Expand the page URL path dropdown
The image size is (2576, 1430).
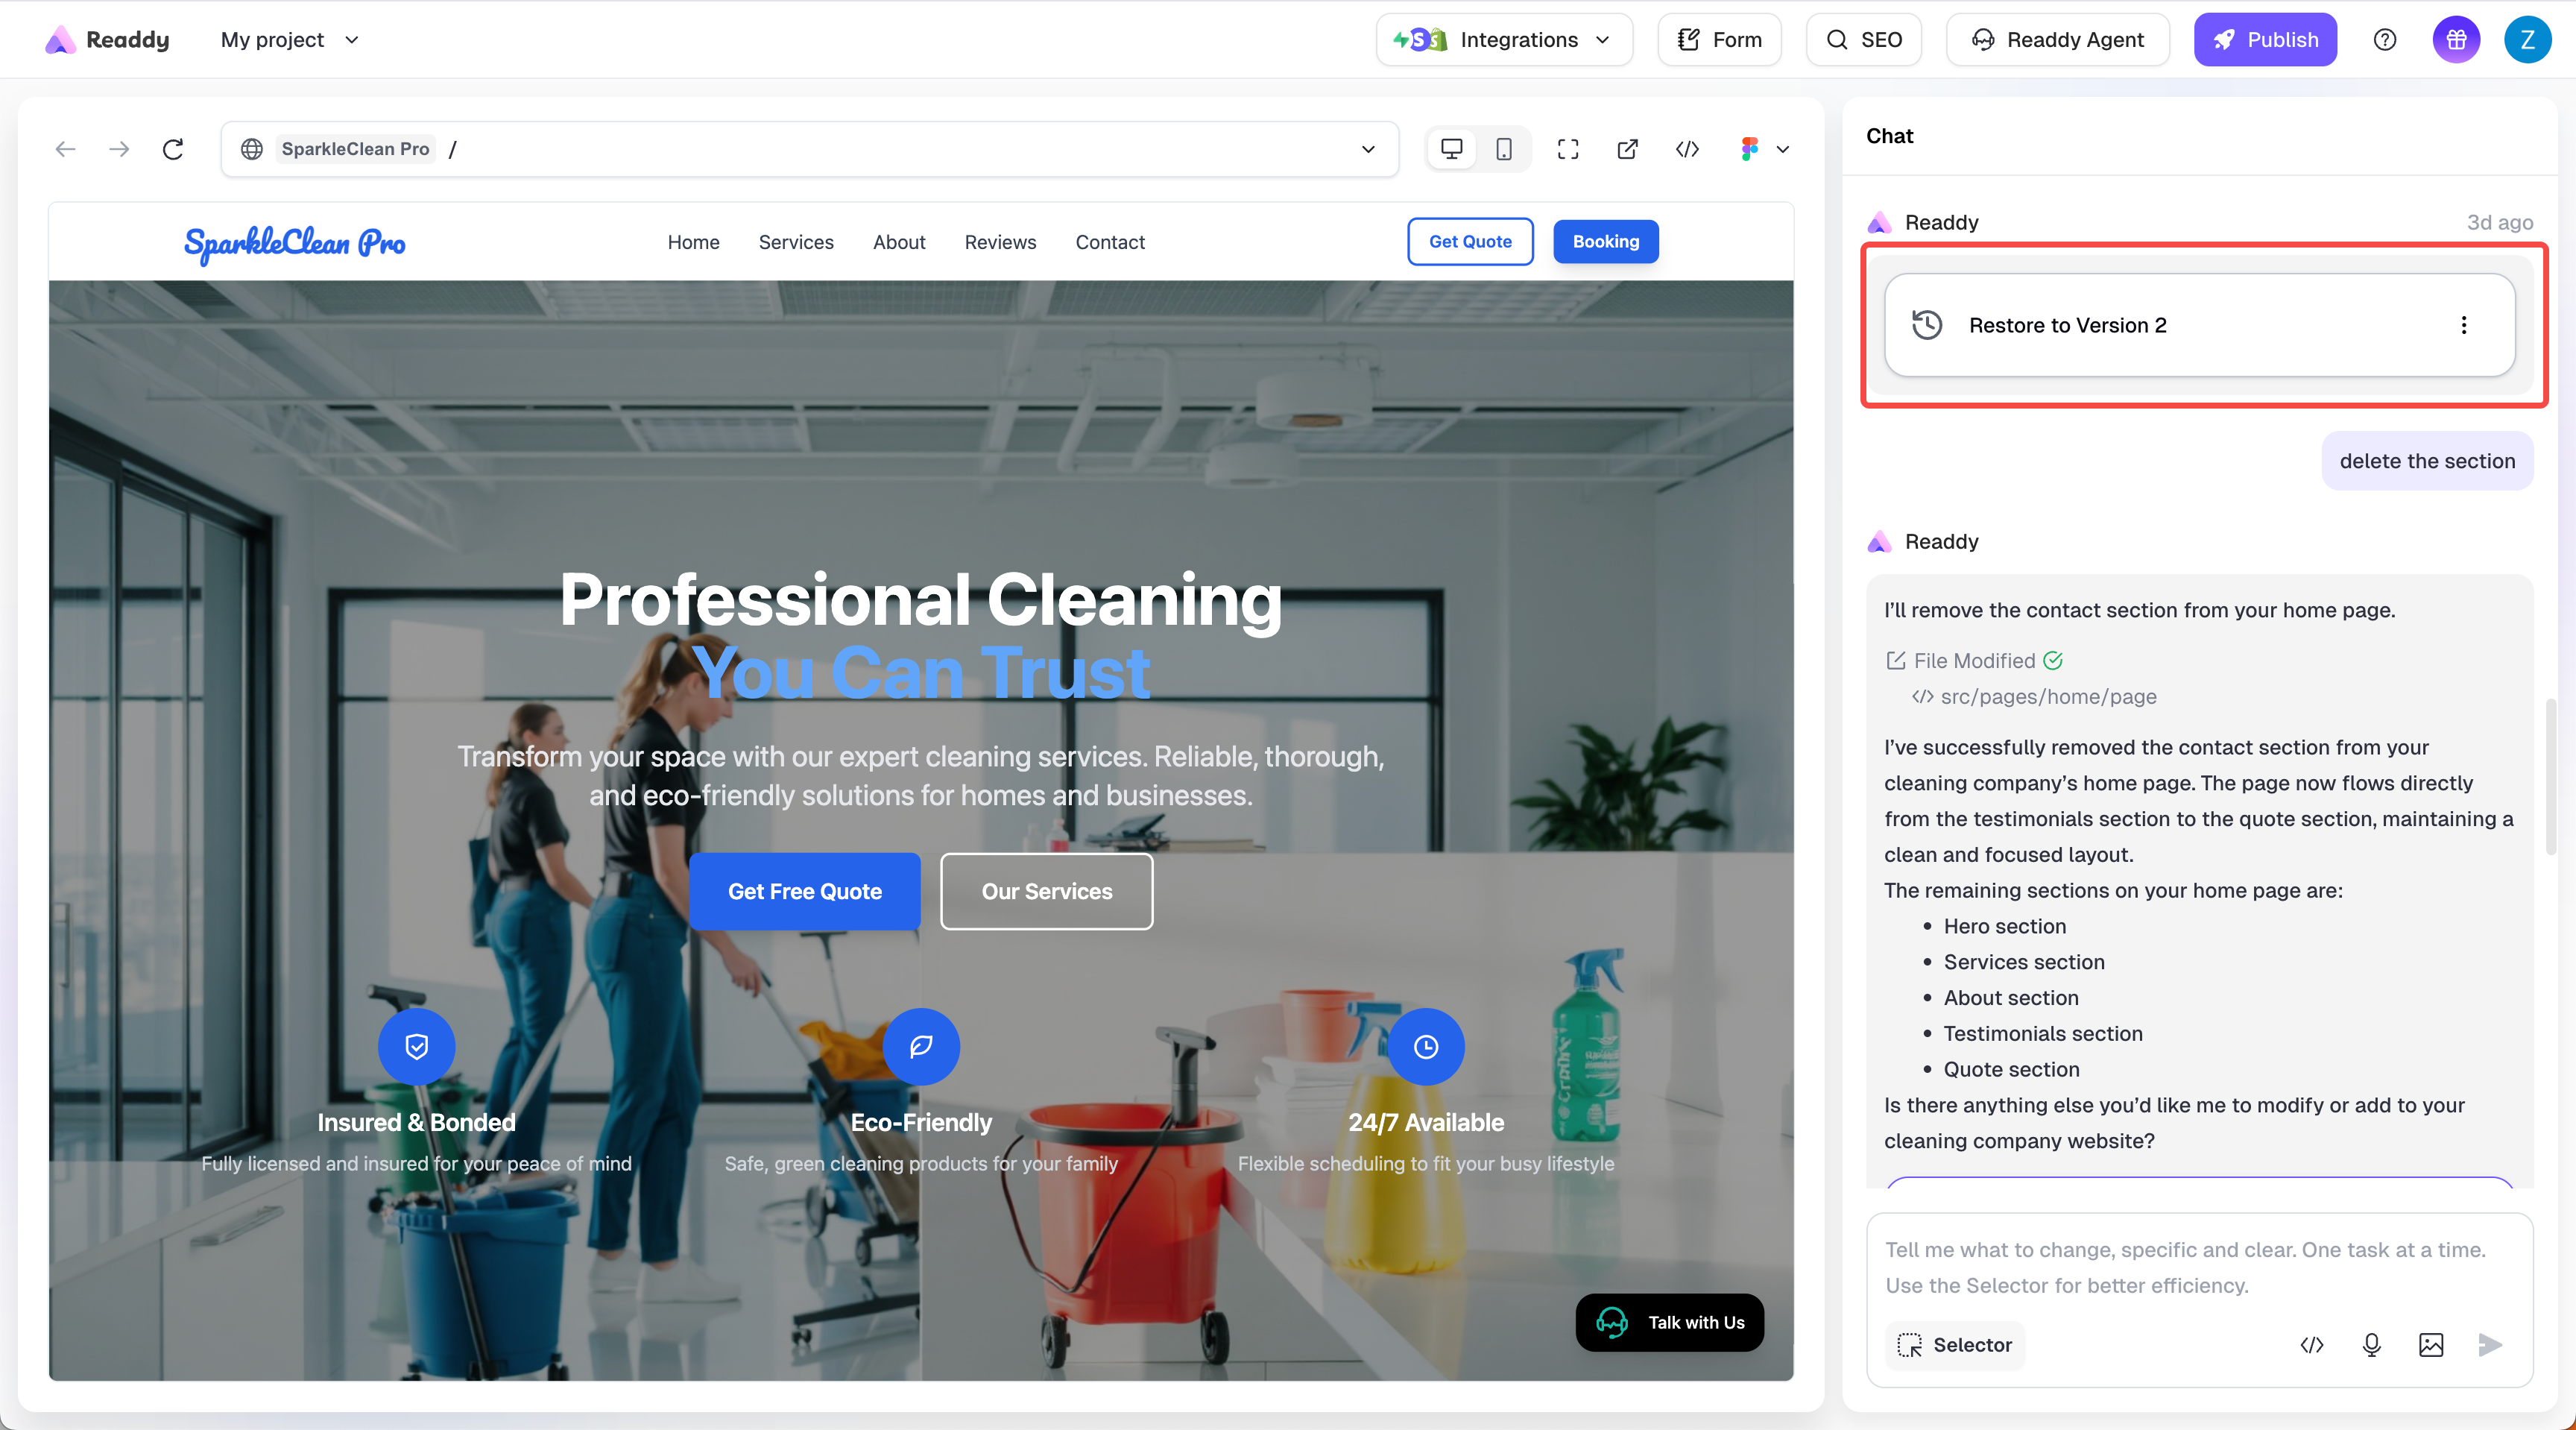click(1368, 149)
